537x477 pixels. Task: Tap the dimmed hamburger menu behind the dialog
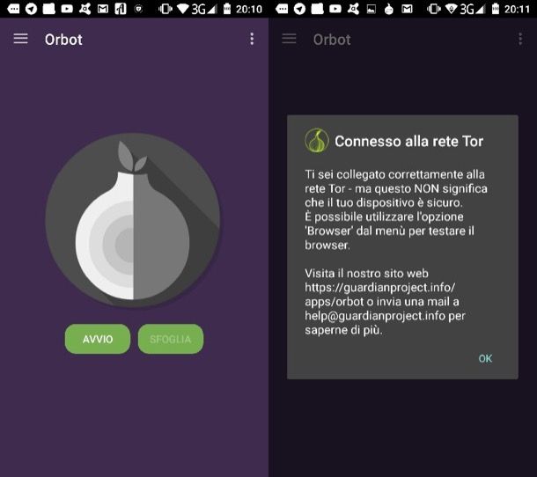[x=289, y=39]
